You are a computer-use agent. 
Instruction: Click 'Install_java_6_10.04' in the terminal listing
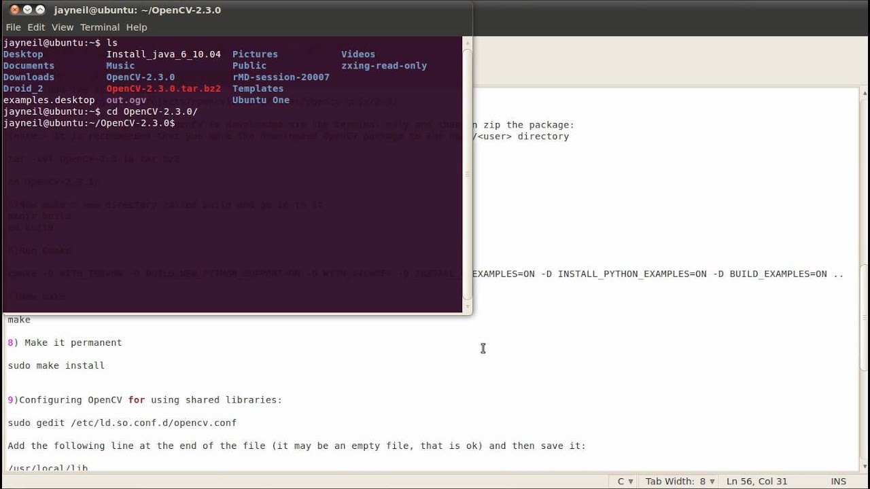[x=163, y=54]
